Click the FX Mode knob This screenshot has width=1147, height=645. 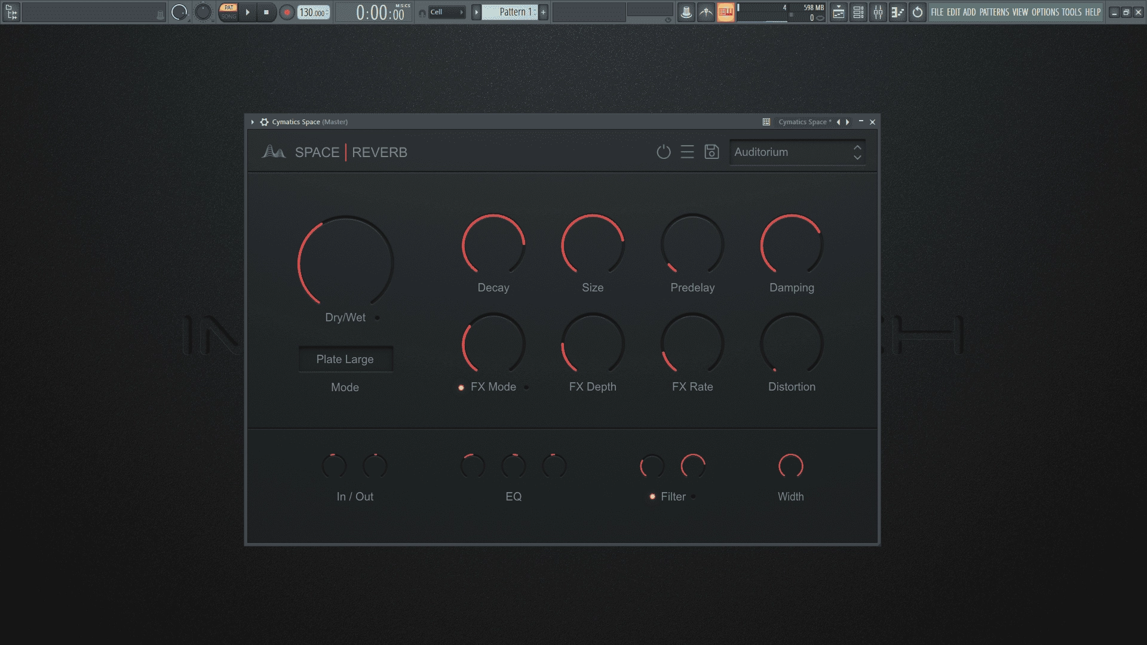(493, 344)
